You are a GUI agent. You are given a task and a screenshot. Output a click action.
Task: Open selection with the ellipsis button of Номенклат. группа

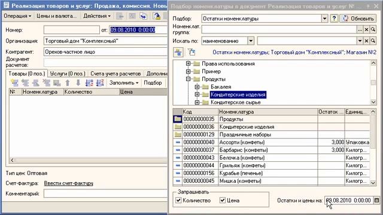[360, 30]
